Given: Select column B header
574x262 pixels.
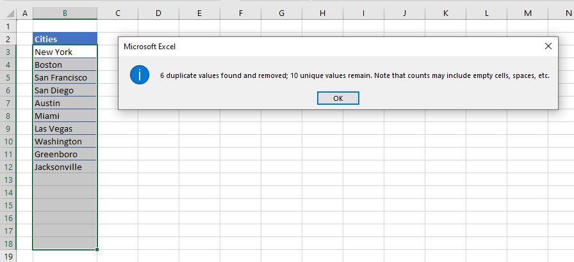Looking at the screenshot, I should (65, 13).
